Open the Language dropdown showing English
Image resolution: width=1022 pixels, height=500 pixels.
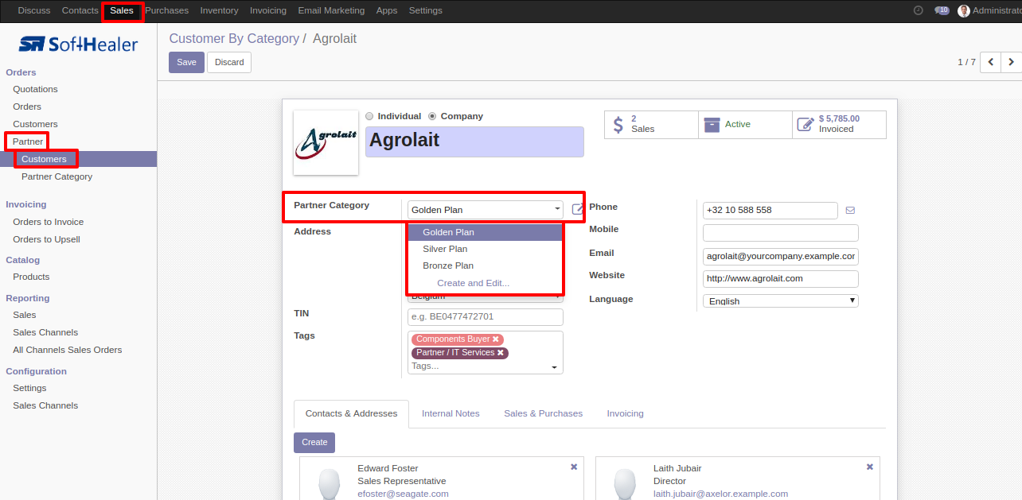pos(781,301)
